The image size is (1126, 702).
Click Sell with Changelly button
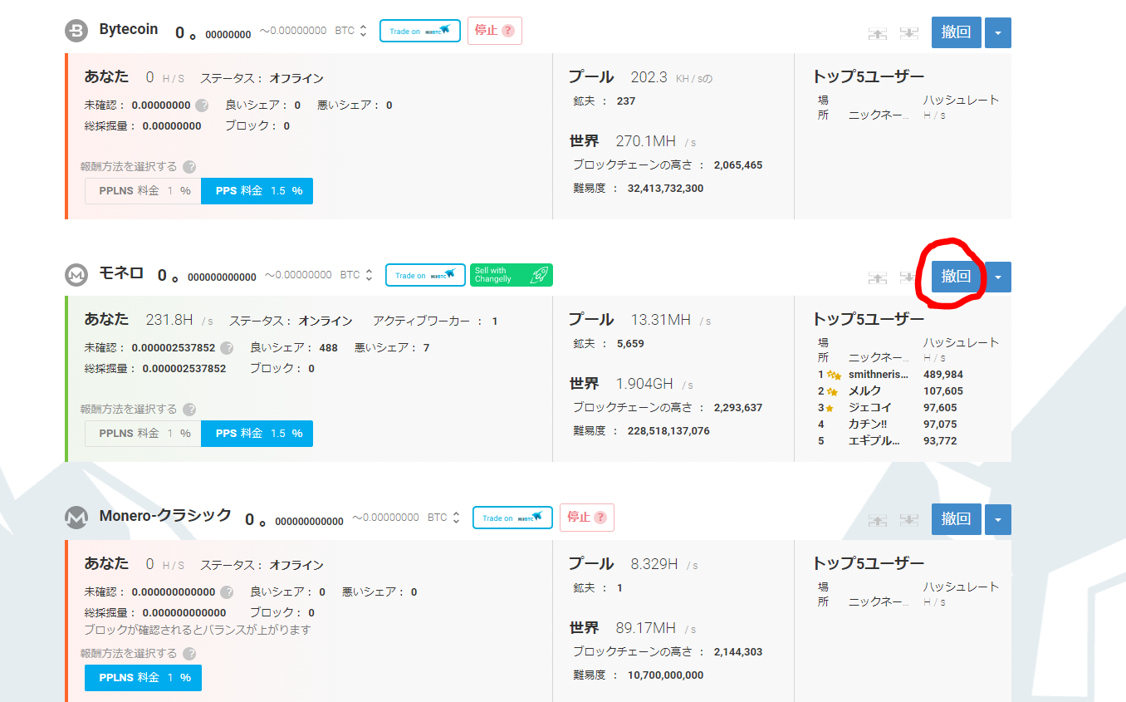click(512, 275)
